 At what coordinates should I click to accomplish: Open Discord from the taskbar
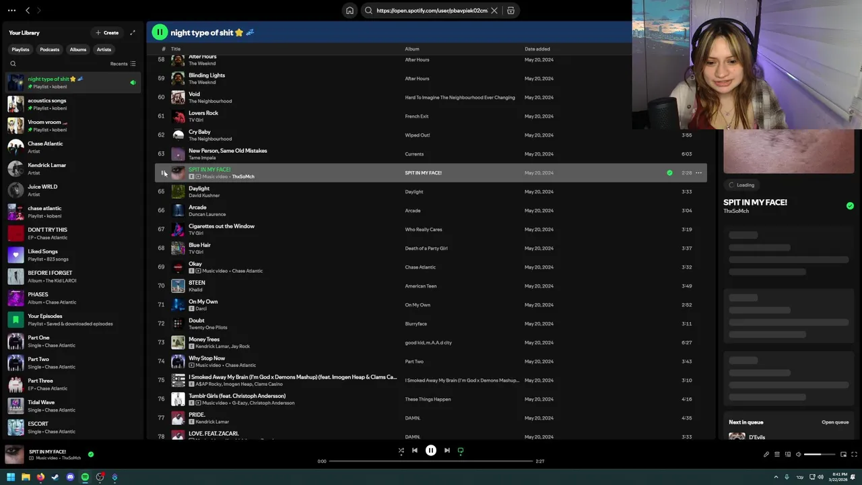[x=70, y=477]
